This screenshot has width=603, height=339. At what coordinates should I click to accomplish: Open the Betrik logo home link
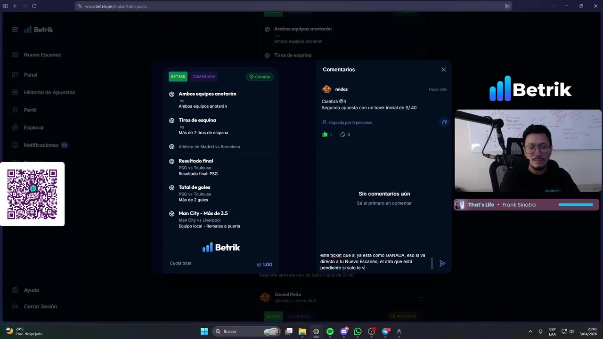pos(39,29)
